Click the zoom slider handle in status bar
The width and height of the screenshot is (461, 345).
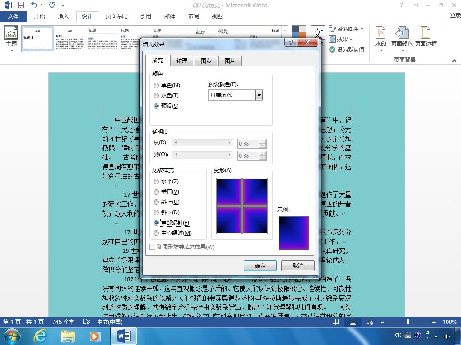pos(408,322)
